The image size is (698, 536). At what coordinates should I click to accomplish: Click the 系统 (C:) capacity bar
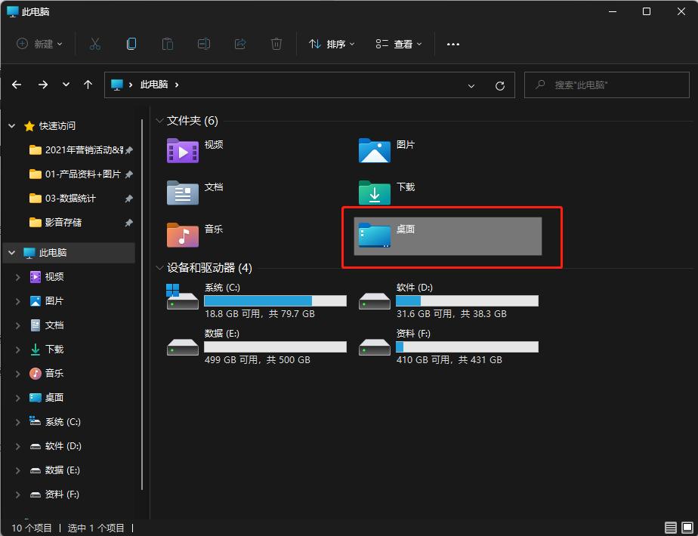[275, 300]
